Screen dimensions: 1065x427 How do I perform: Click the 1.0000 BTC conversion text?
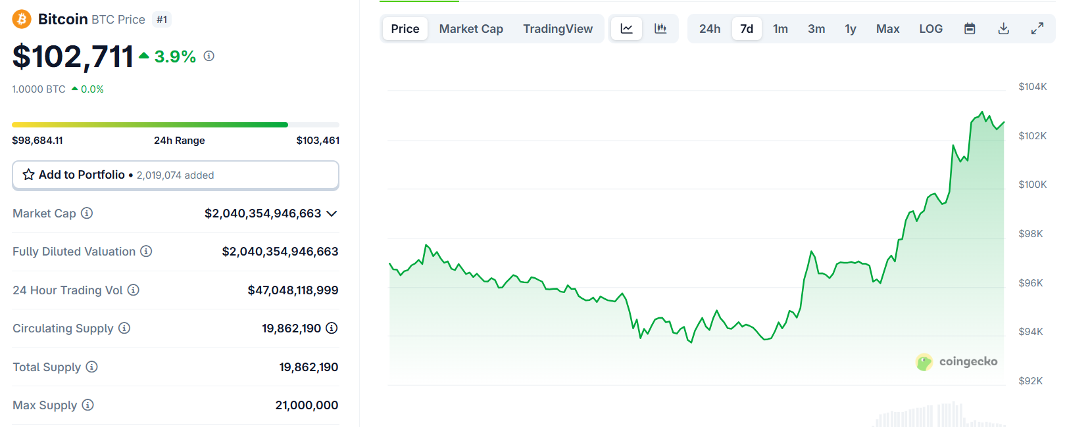39,89
